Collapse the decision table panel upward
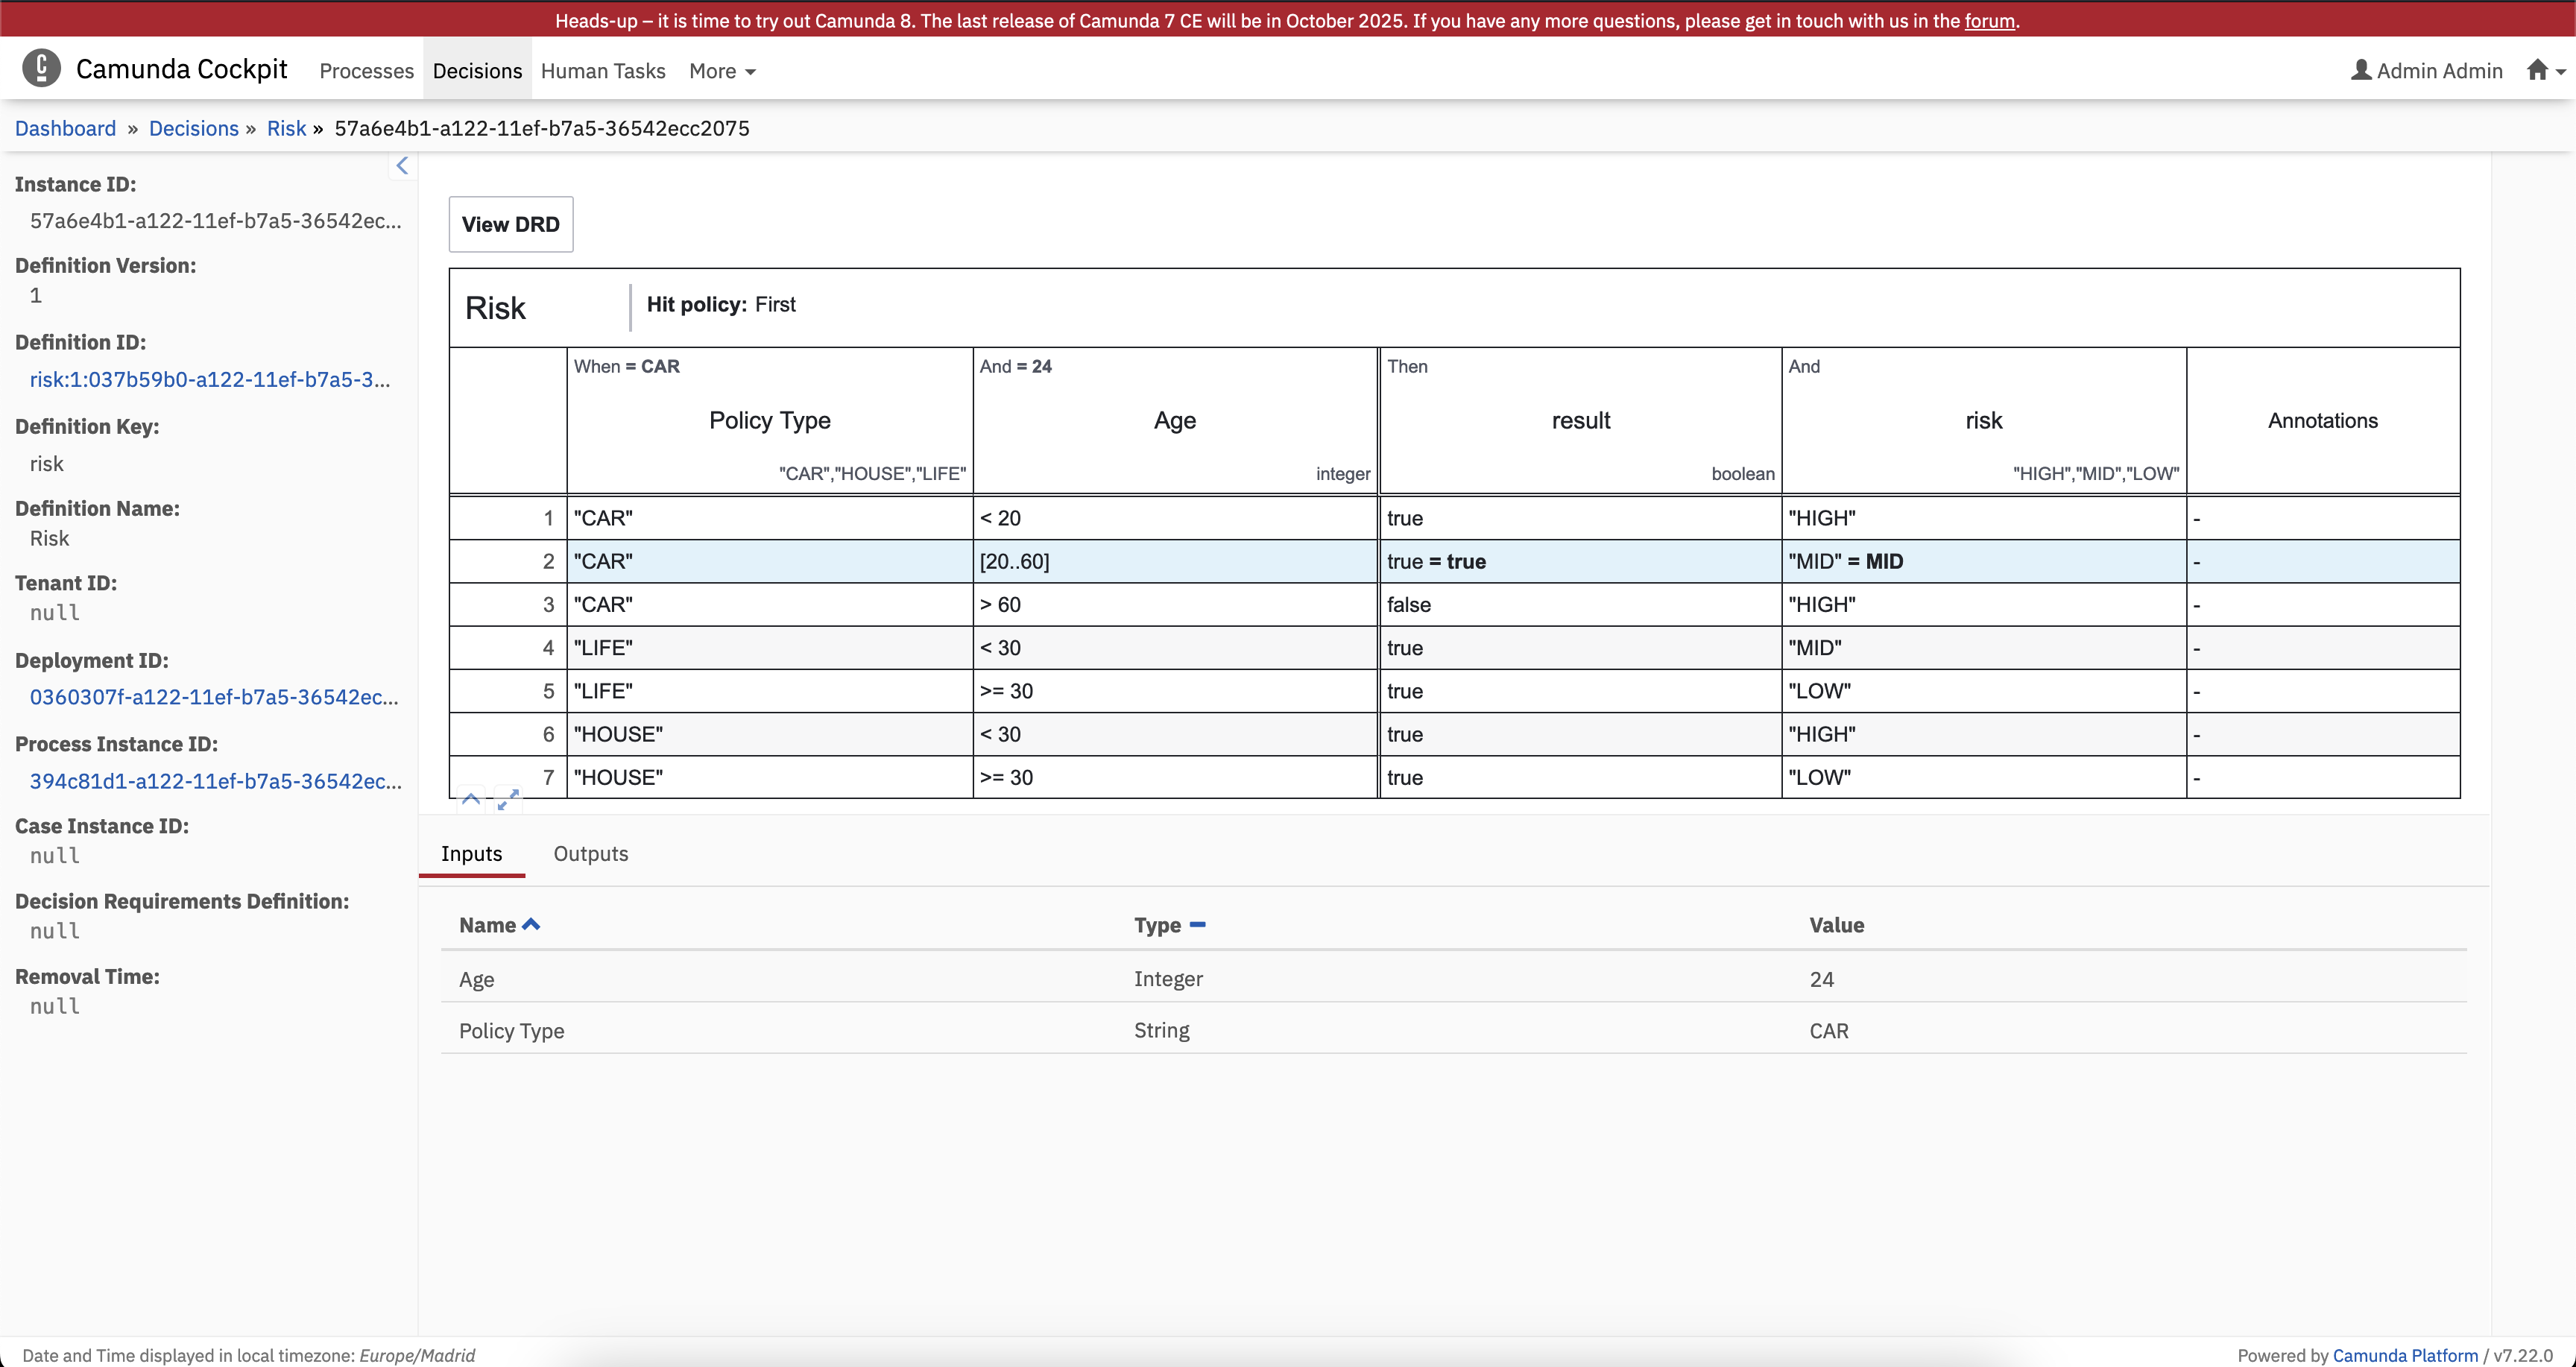Image resolution: width=2576 pixels, height=1367 pixels. point(471,799)
